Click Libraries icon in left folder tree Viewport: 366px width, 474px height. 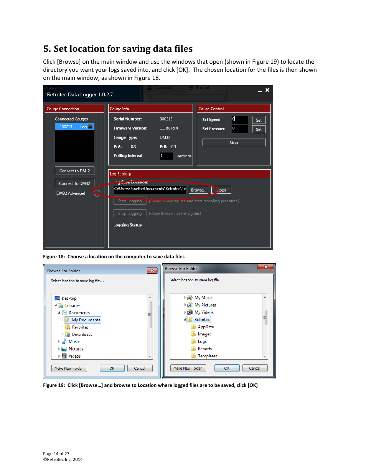click(x=61, y=306)
